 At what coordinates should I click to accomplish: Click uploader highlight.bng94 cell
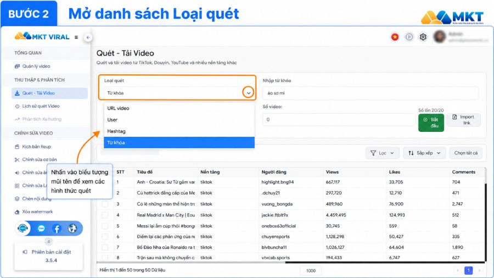pos(277,182)
